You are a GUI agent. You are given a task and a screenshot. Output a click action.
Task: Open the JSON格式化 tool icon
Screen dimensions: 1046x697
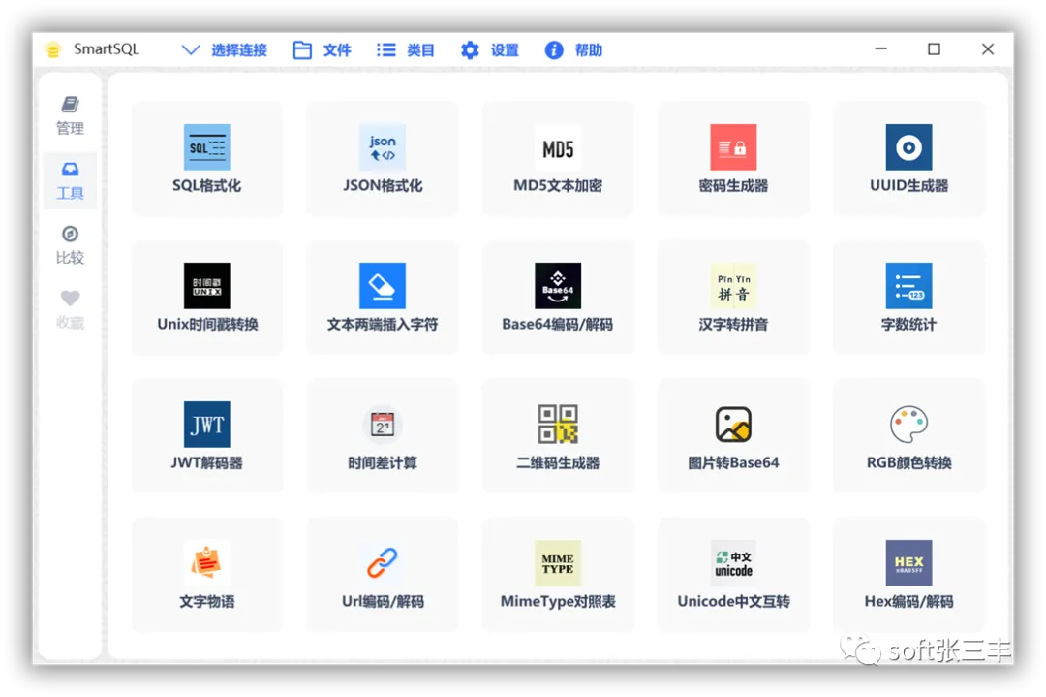(383, 147)
